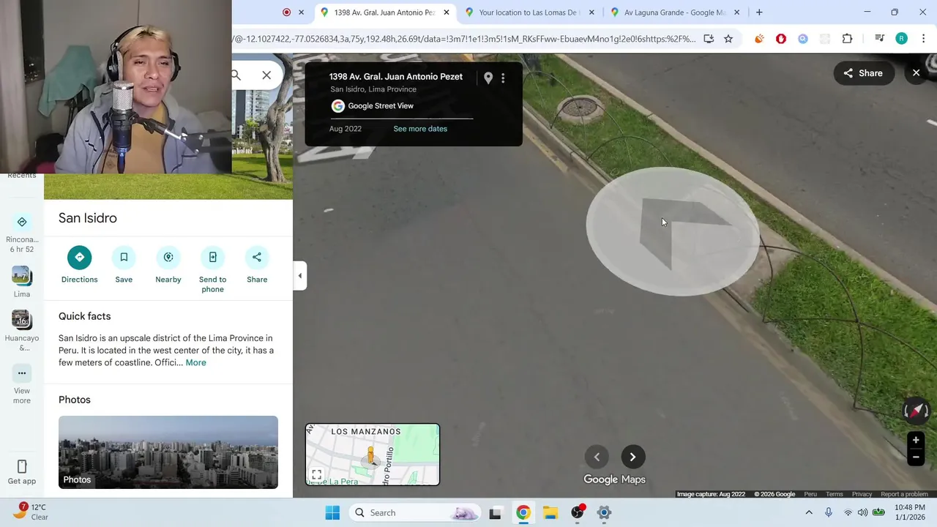Open a new browser tab
This screenshot has height=527, width=937.
759,12
